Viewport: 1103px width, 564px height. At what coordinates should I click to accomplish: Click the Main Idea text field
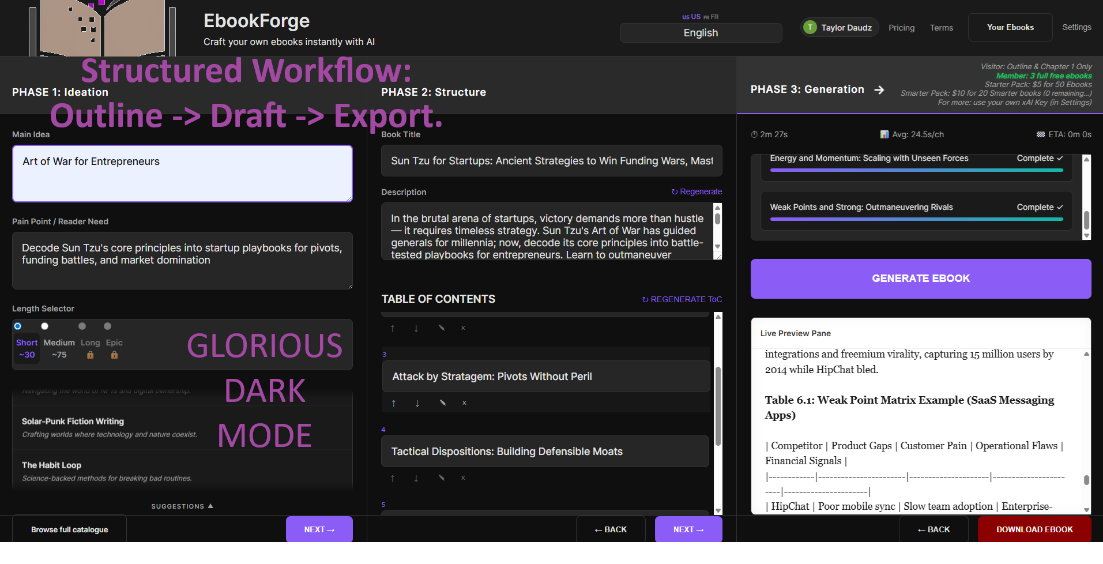click(182, 174)
